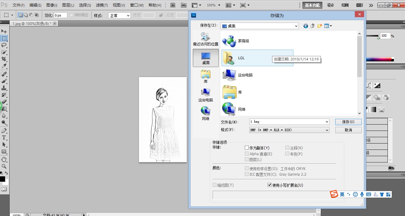Open the 图像(I) menu
The width and height of the screenshot is (405, 216).
52,5
